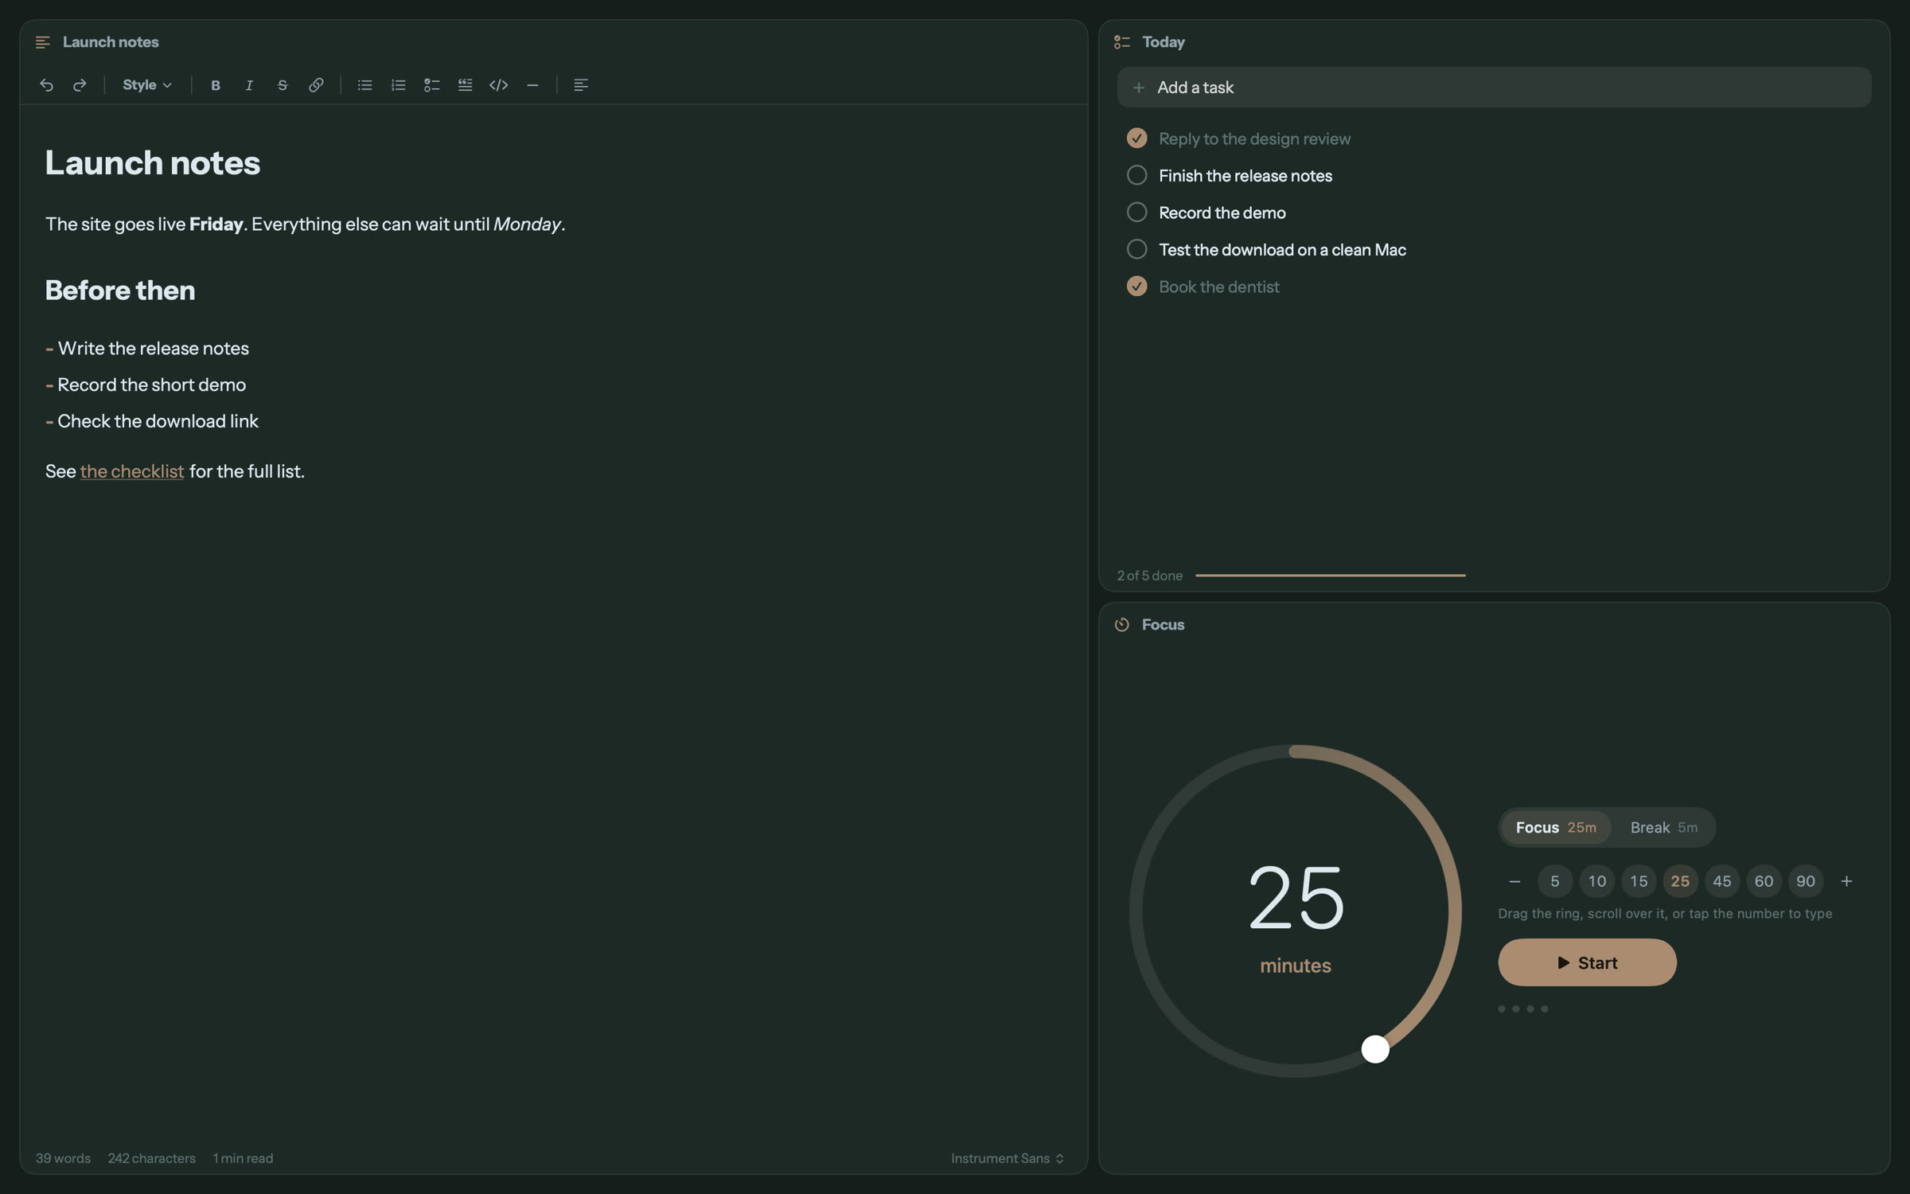Click the 25 minutes number to edit

click(1296, 898)
